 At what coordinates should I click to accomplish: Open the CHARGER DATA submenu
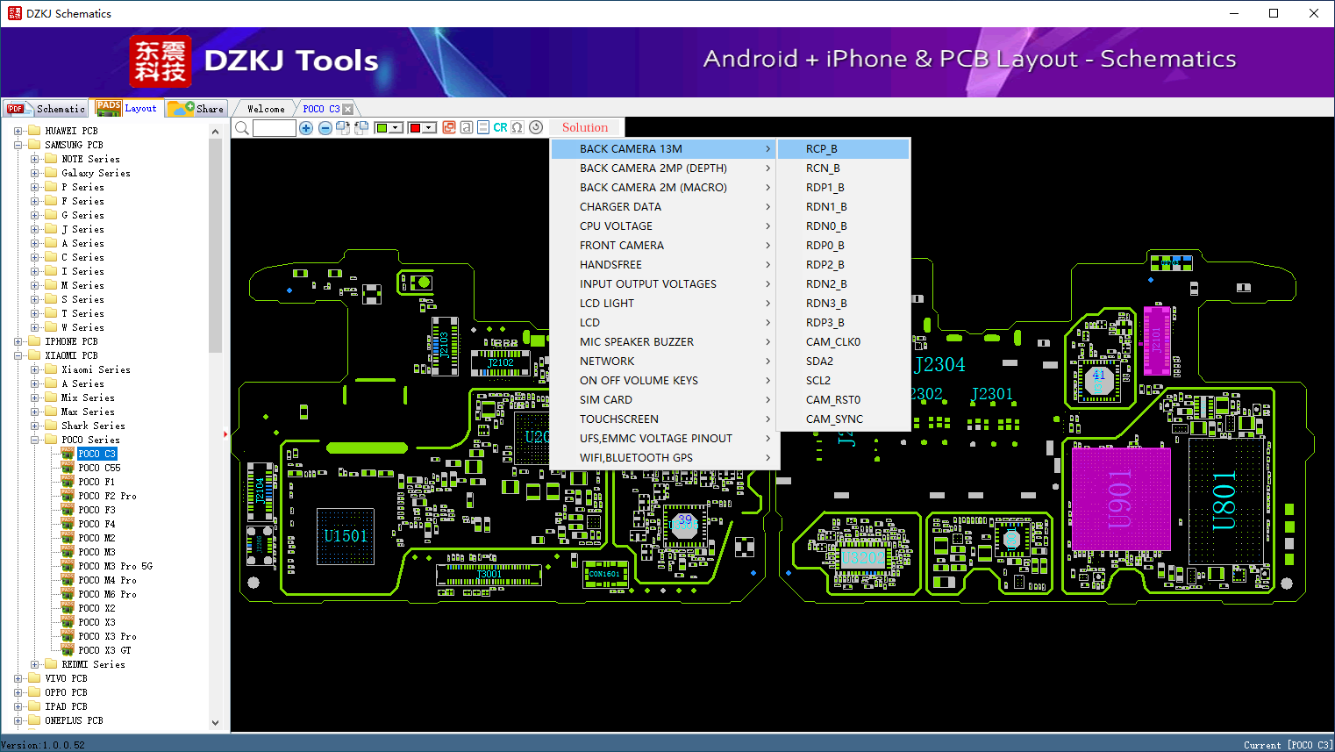(665, 207)
